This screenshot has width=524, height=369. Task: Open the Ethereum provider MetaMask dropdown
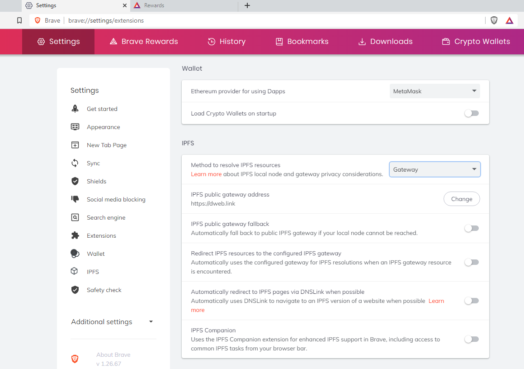coord(434,91)
